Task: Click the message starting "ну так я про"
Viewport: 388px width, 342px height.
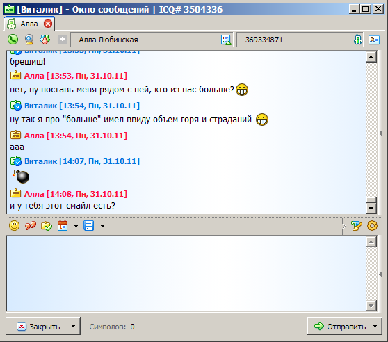Action: point(131,120)
